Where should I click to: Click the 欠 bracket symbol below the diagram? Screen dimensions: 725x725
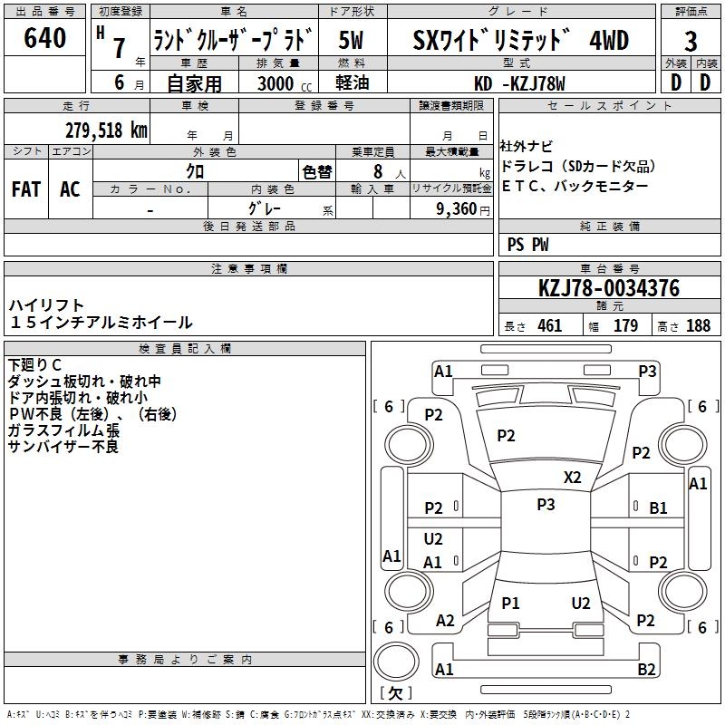tap(393, 694)
